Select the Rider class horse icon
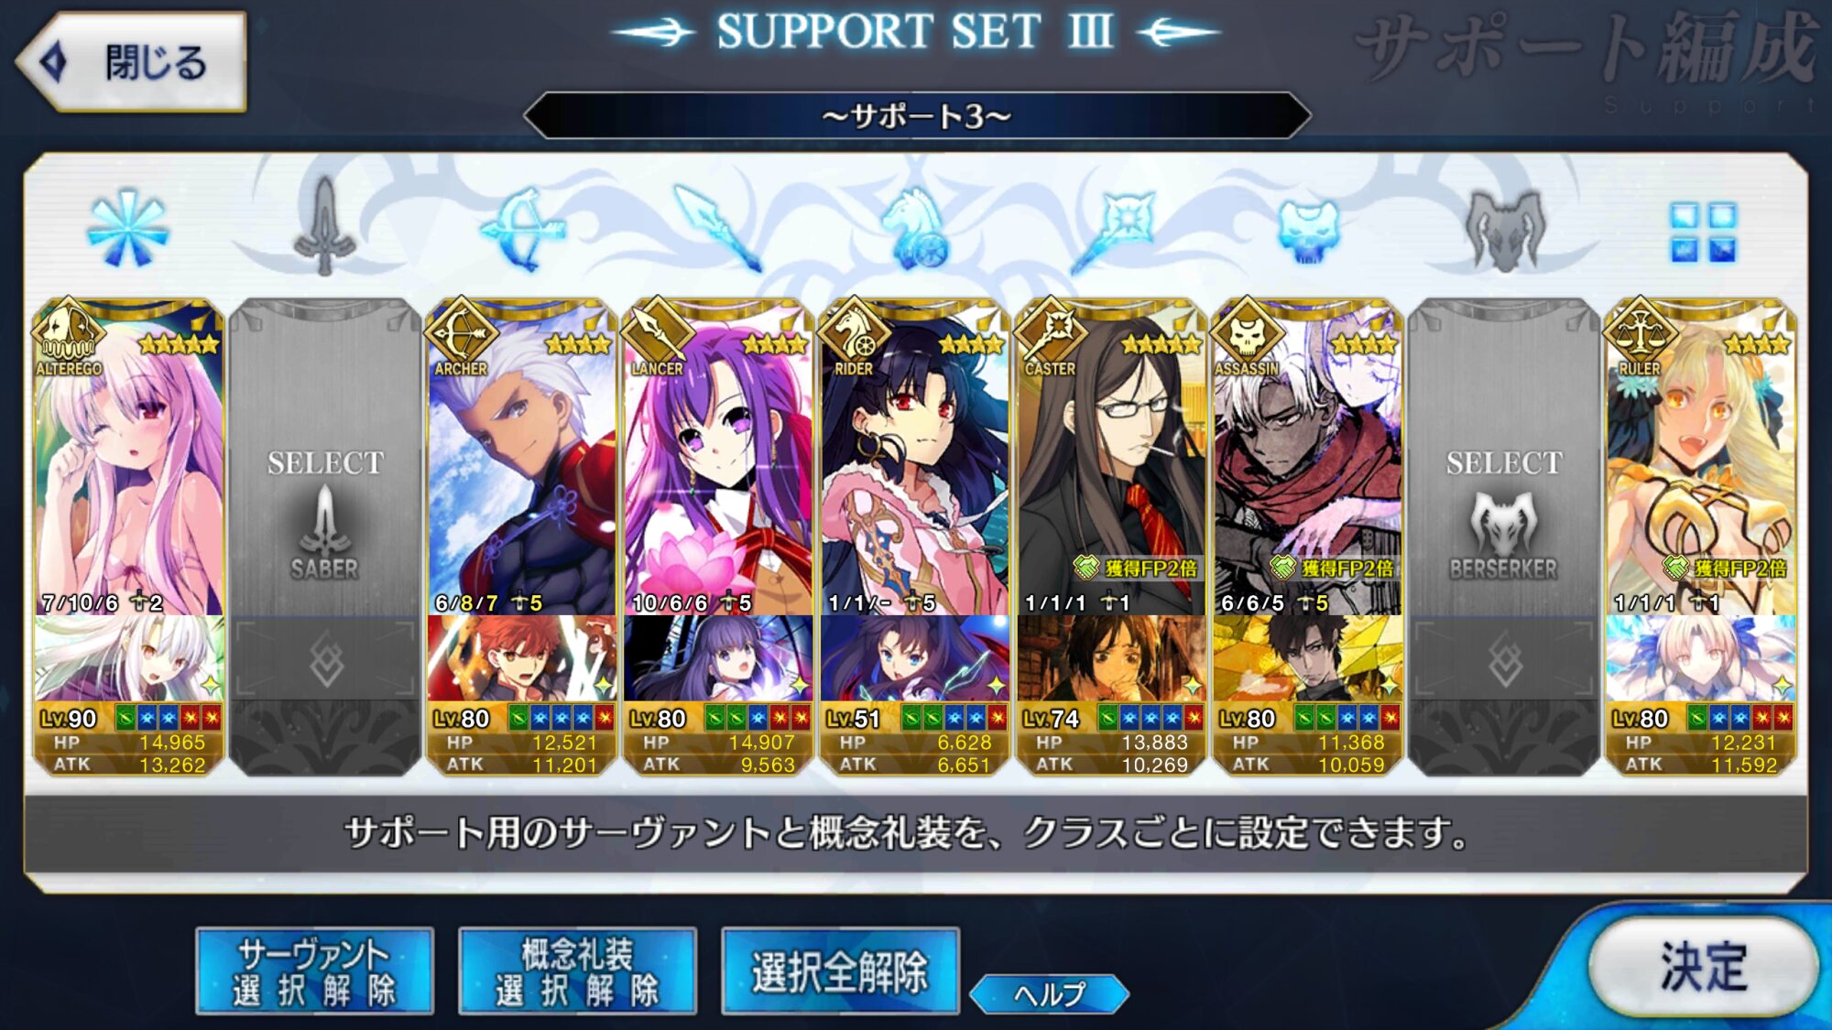 (914, 230)
